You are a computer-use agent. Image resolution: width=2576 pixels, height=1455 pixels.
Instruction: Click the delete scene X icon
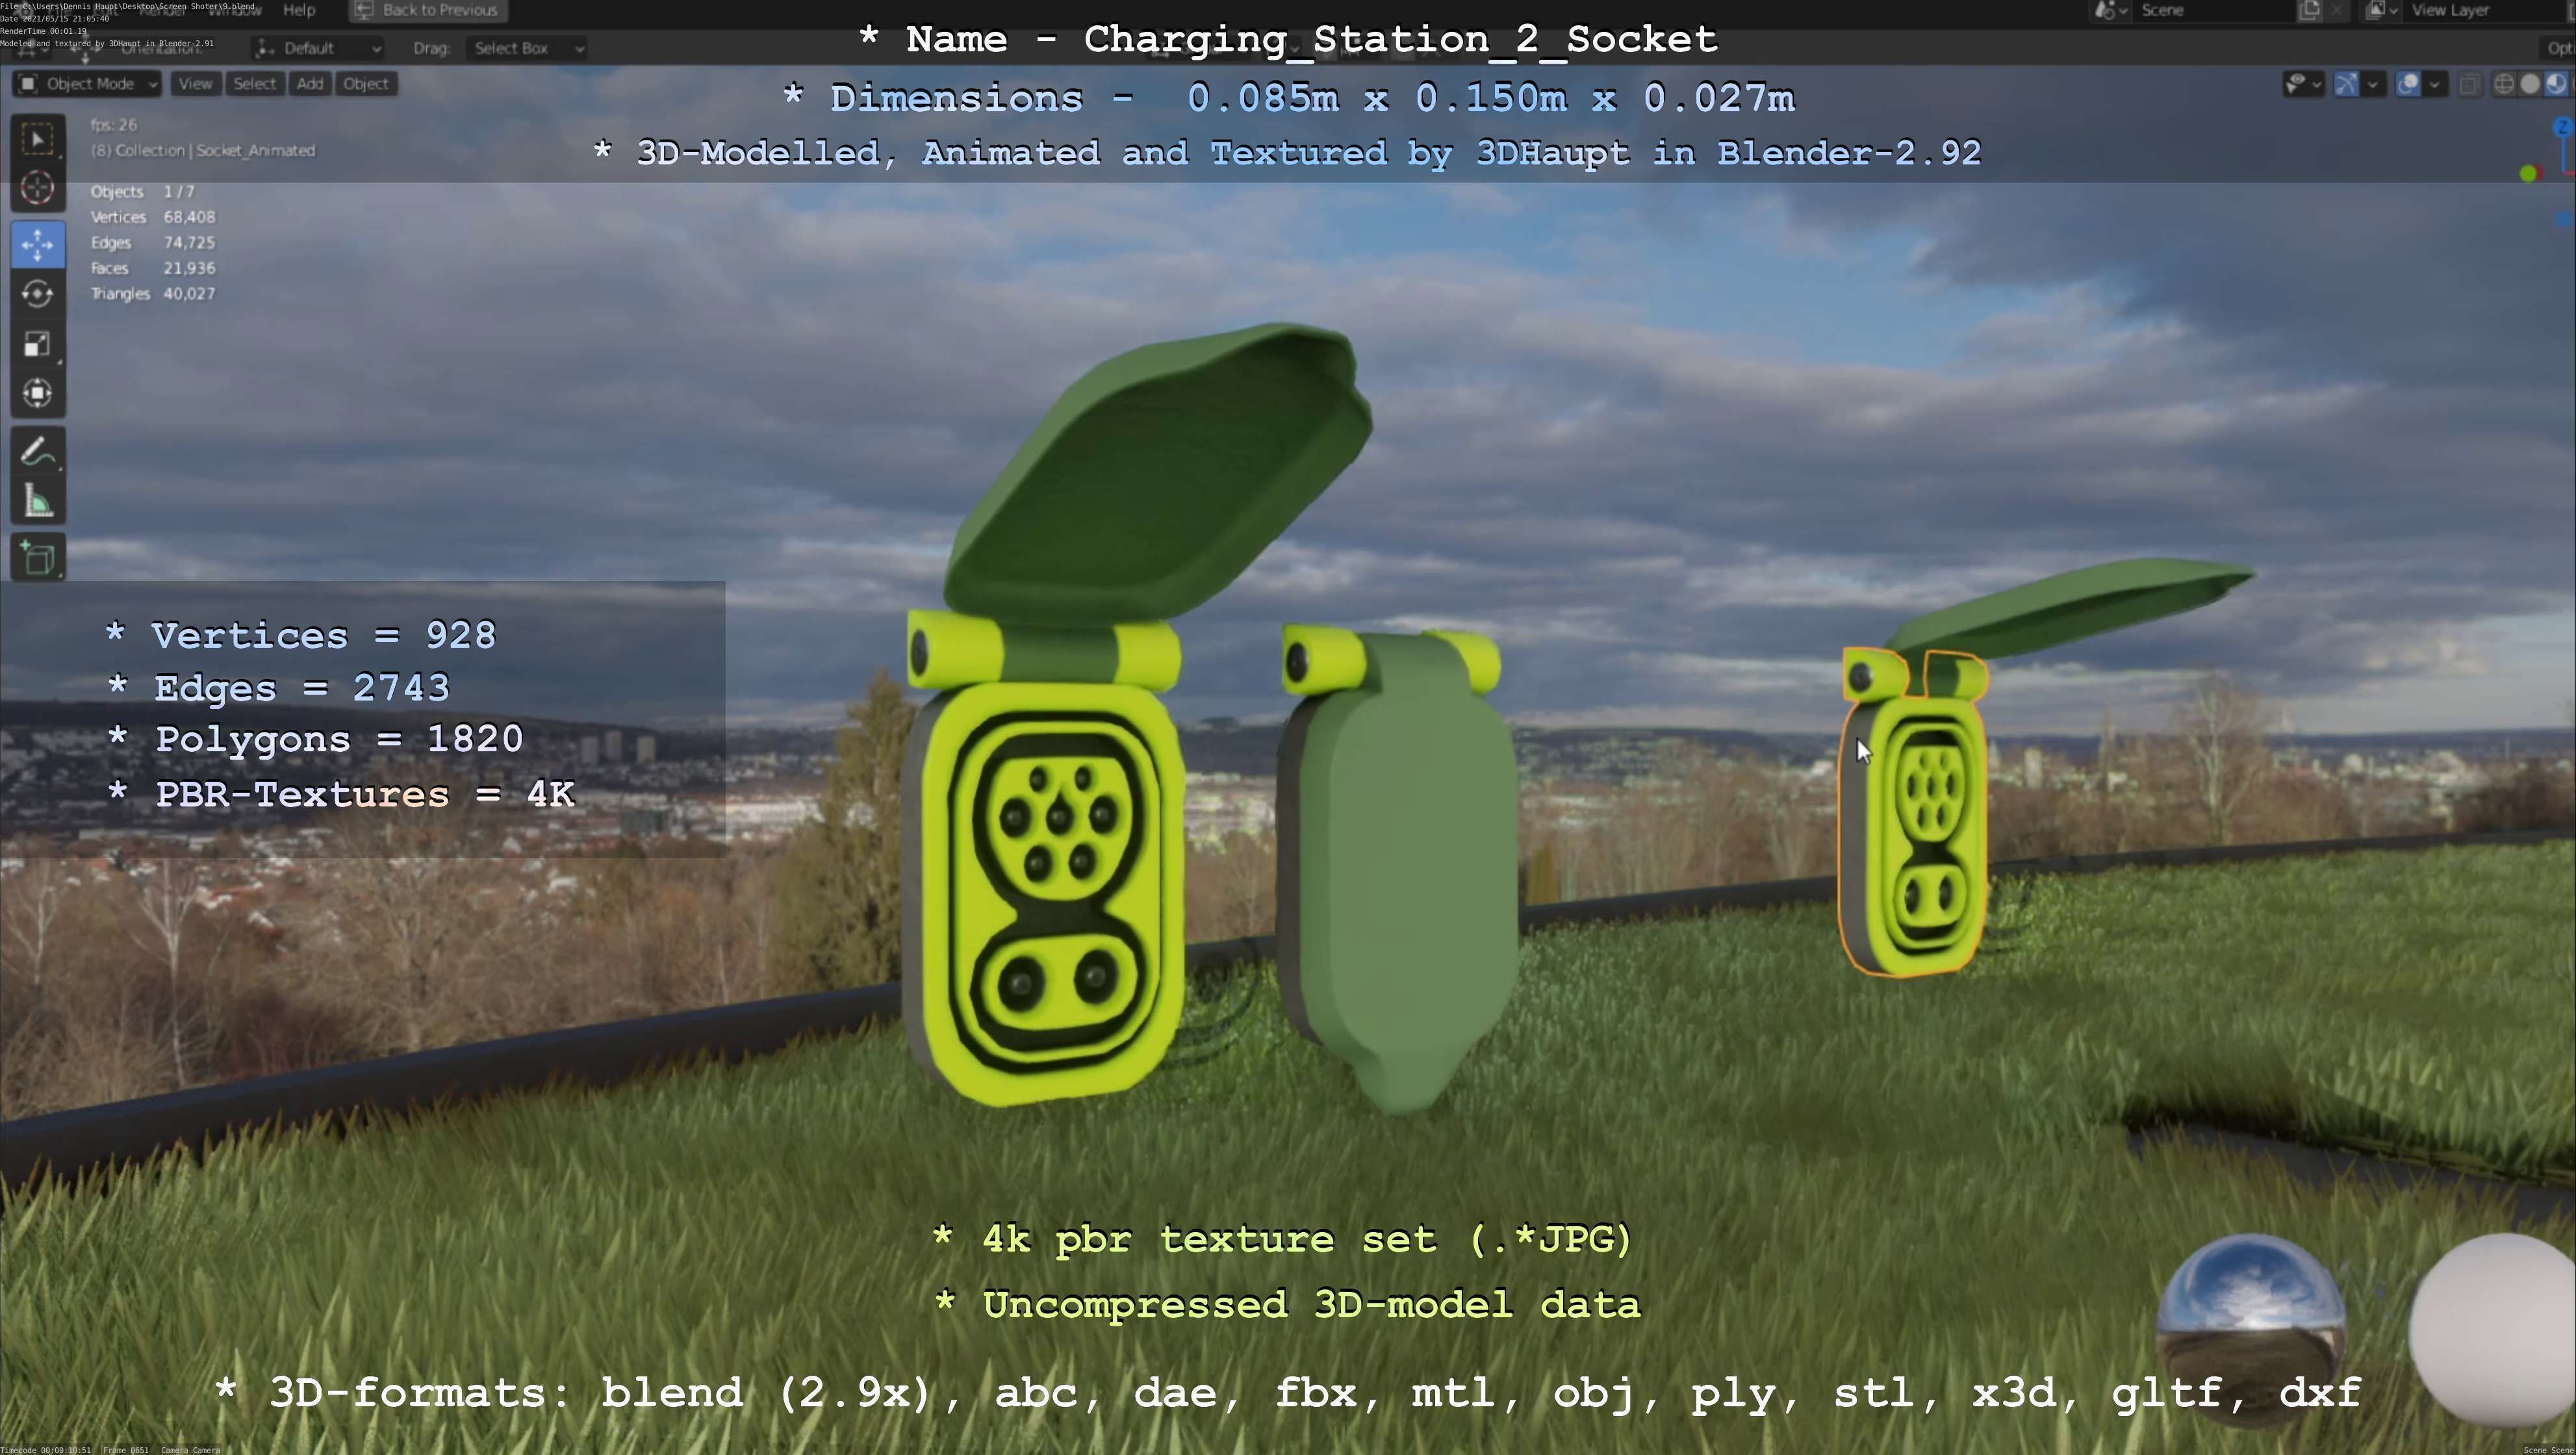click(2336, 10)
